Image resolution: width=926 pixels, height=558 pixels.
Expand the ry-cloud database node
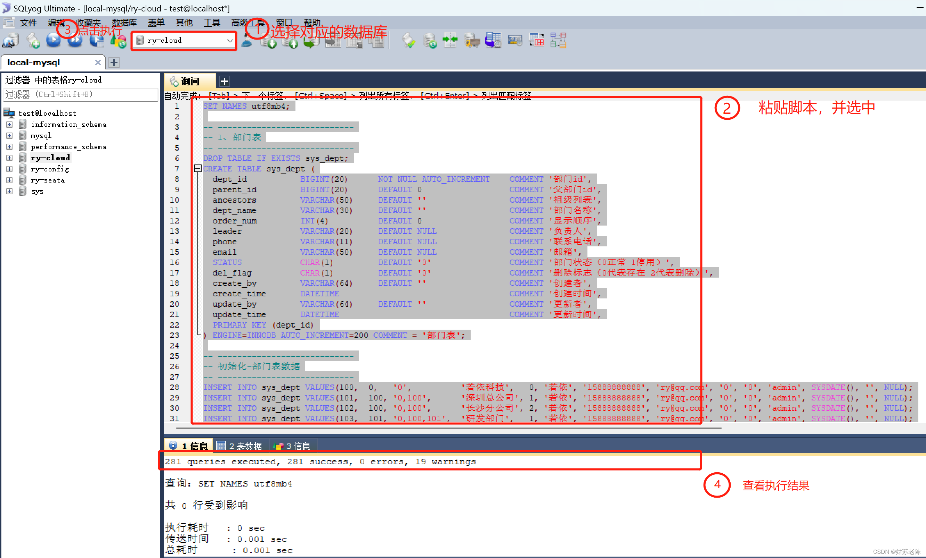point(9,158)
